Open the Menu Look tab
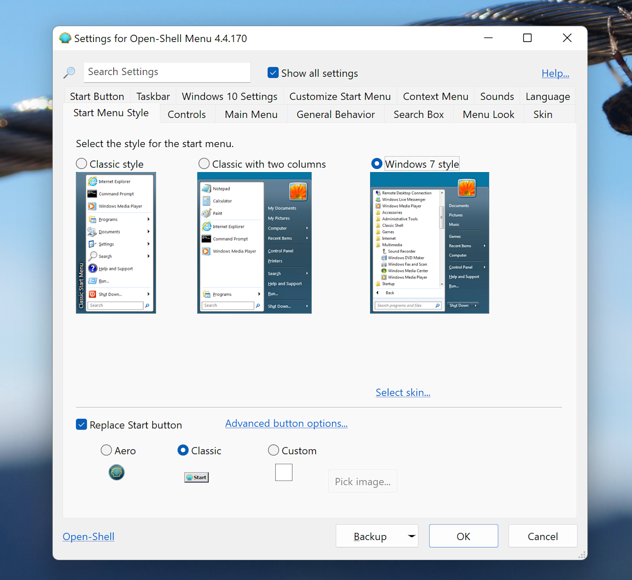Viewport: 632px width, 580px height. 488,114
